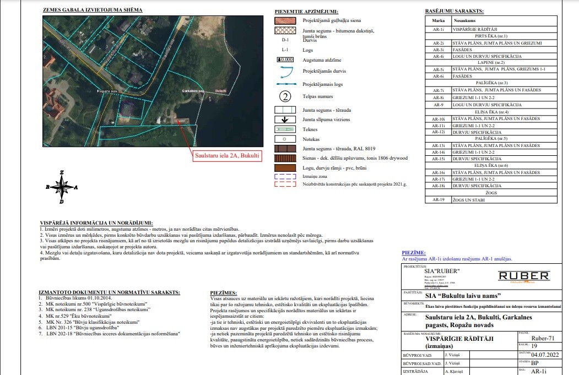
Task: Click the red dashed unbuilt constructions symbol
Action: [x=285, y=184]
